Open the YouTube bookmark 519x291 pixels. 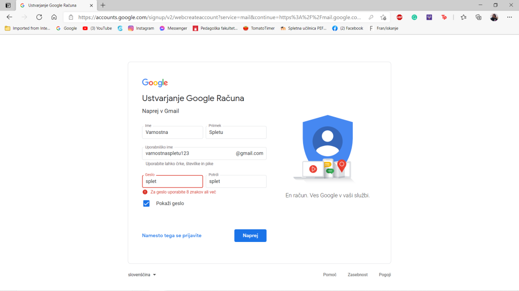(97, 28)
